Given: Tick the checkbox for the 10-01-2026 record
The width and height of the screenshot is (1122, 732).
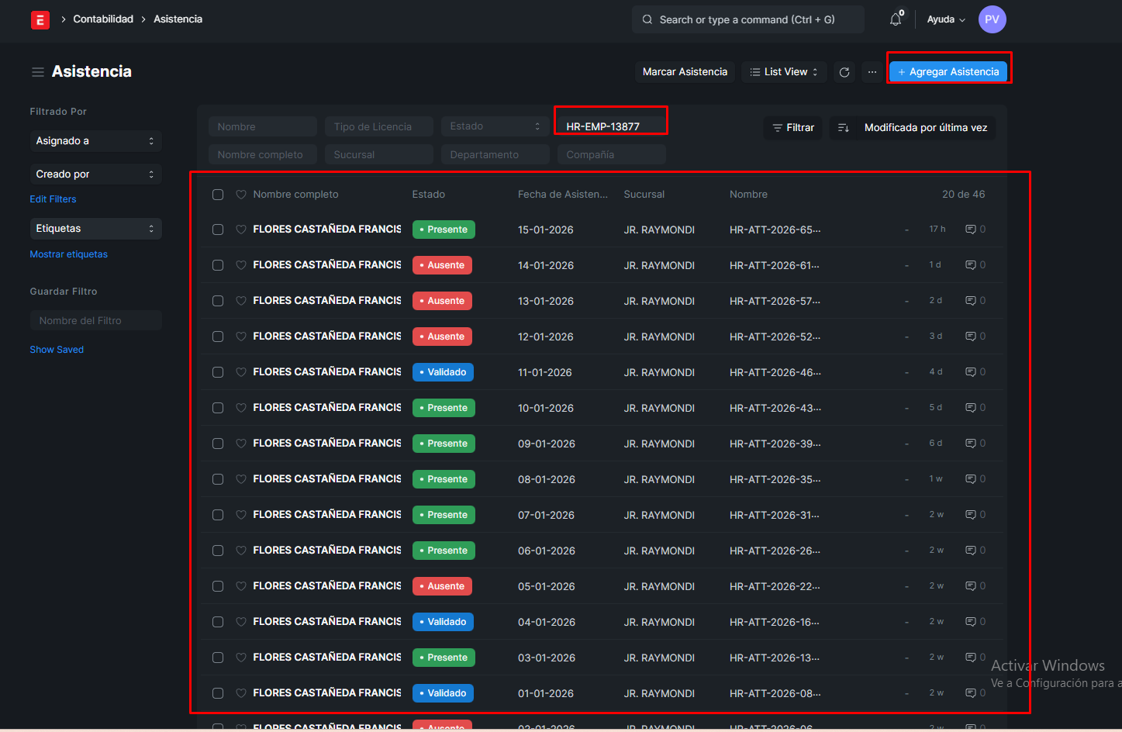Looking at the screenshot, I should 218,408.
